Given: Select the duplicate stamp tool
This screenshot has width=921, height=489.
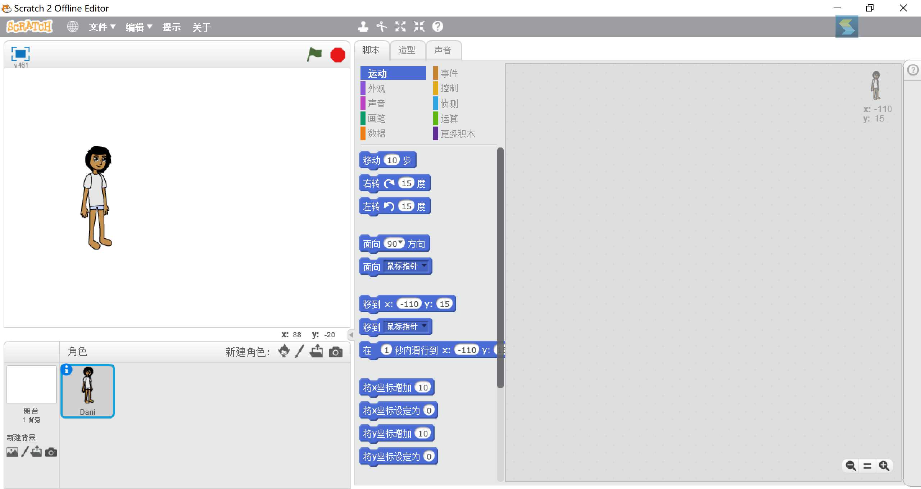Looking at the screenshot, I should click(x=363, y=26).
